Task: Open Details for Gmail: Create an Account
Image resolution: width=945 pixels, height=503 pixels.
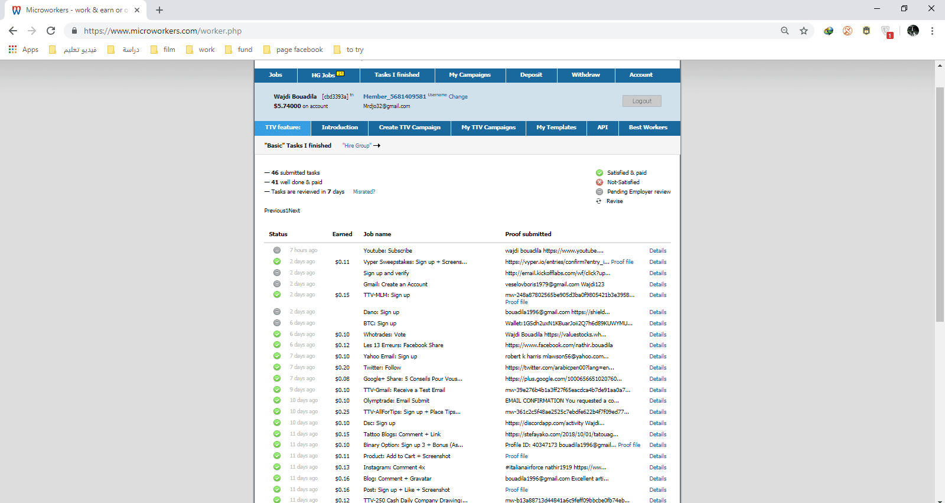Action: 658,285
